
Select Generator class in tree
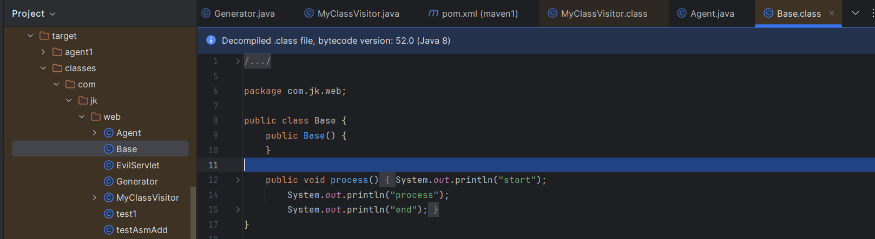point(137,181)
